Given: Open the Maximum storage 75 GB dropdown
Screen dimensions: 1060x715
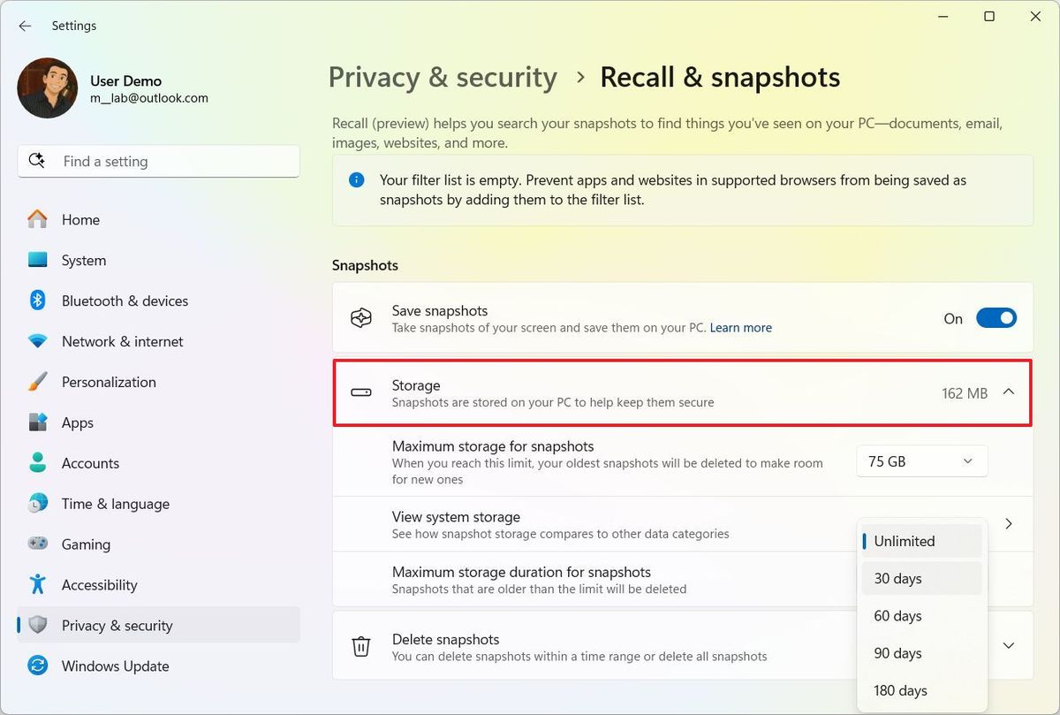Looking at the screenshot, I should [x=920, y=460].
